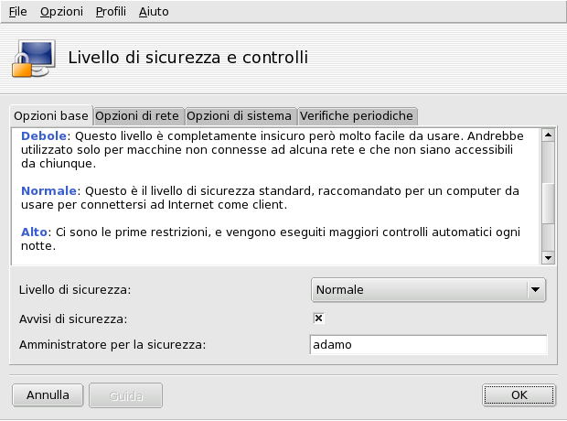Open the Profili menu
Screen dimensions: 567x421
point(111,12)
